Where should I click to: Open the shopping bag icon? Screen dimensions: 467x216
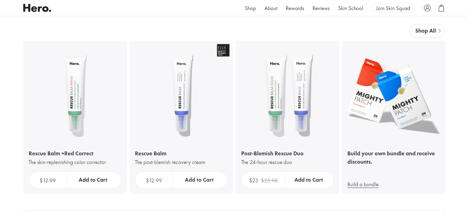click(x=441, y=8)
